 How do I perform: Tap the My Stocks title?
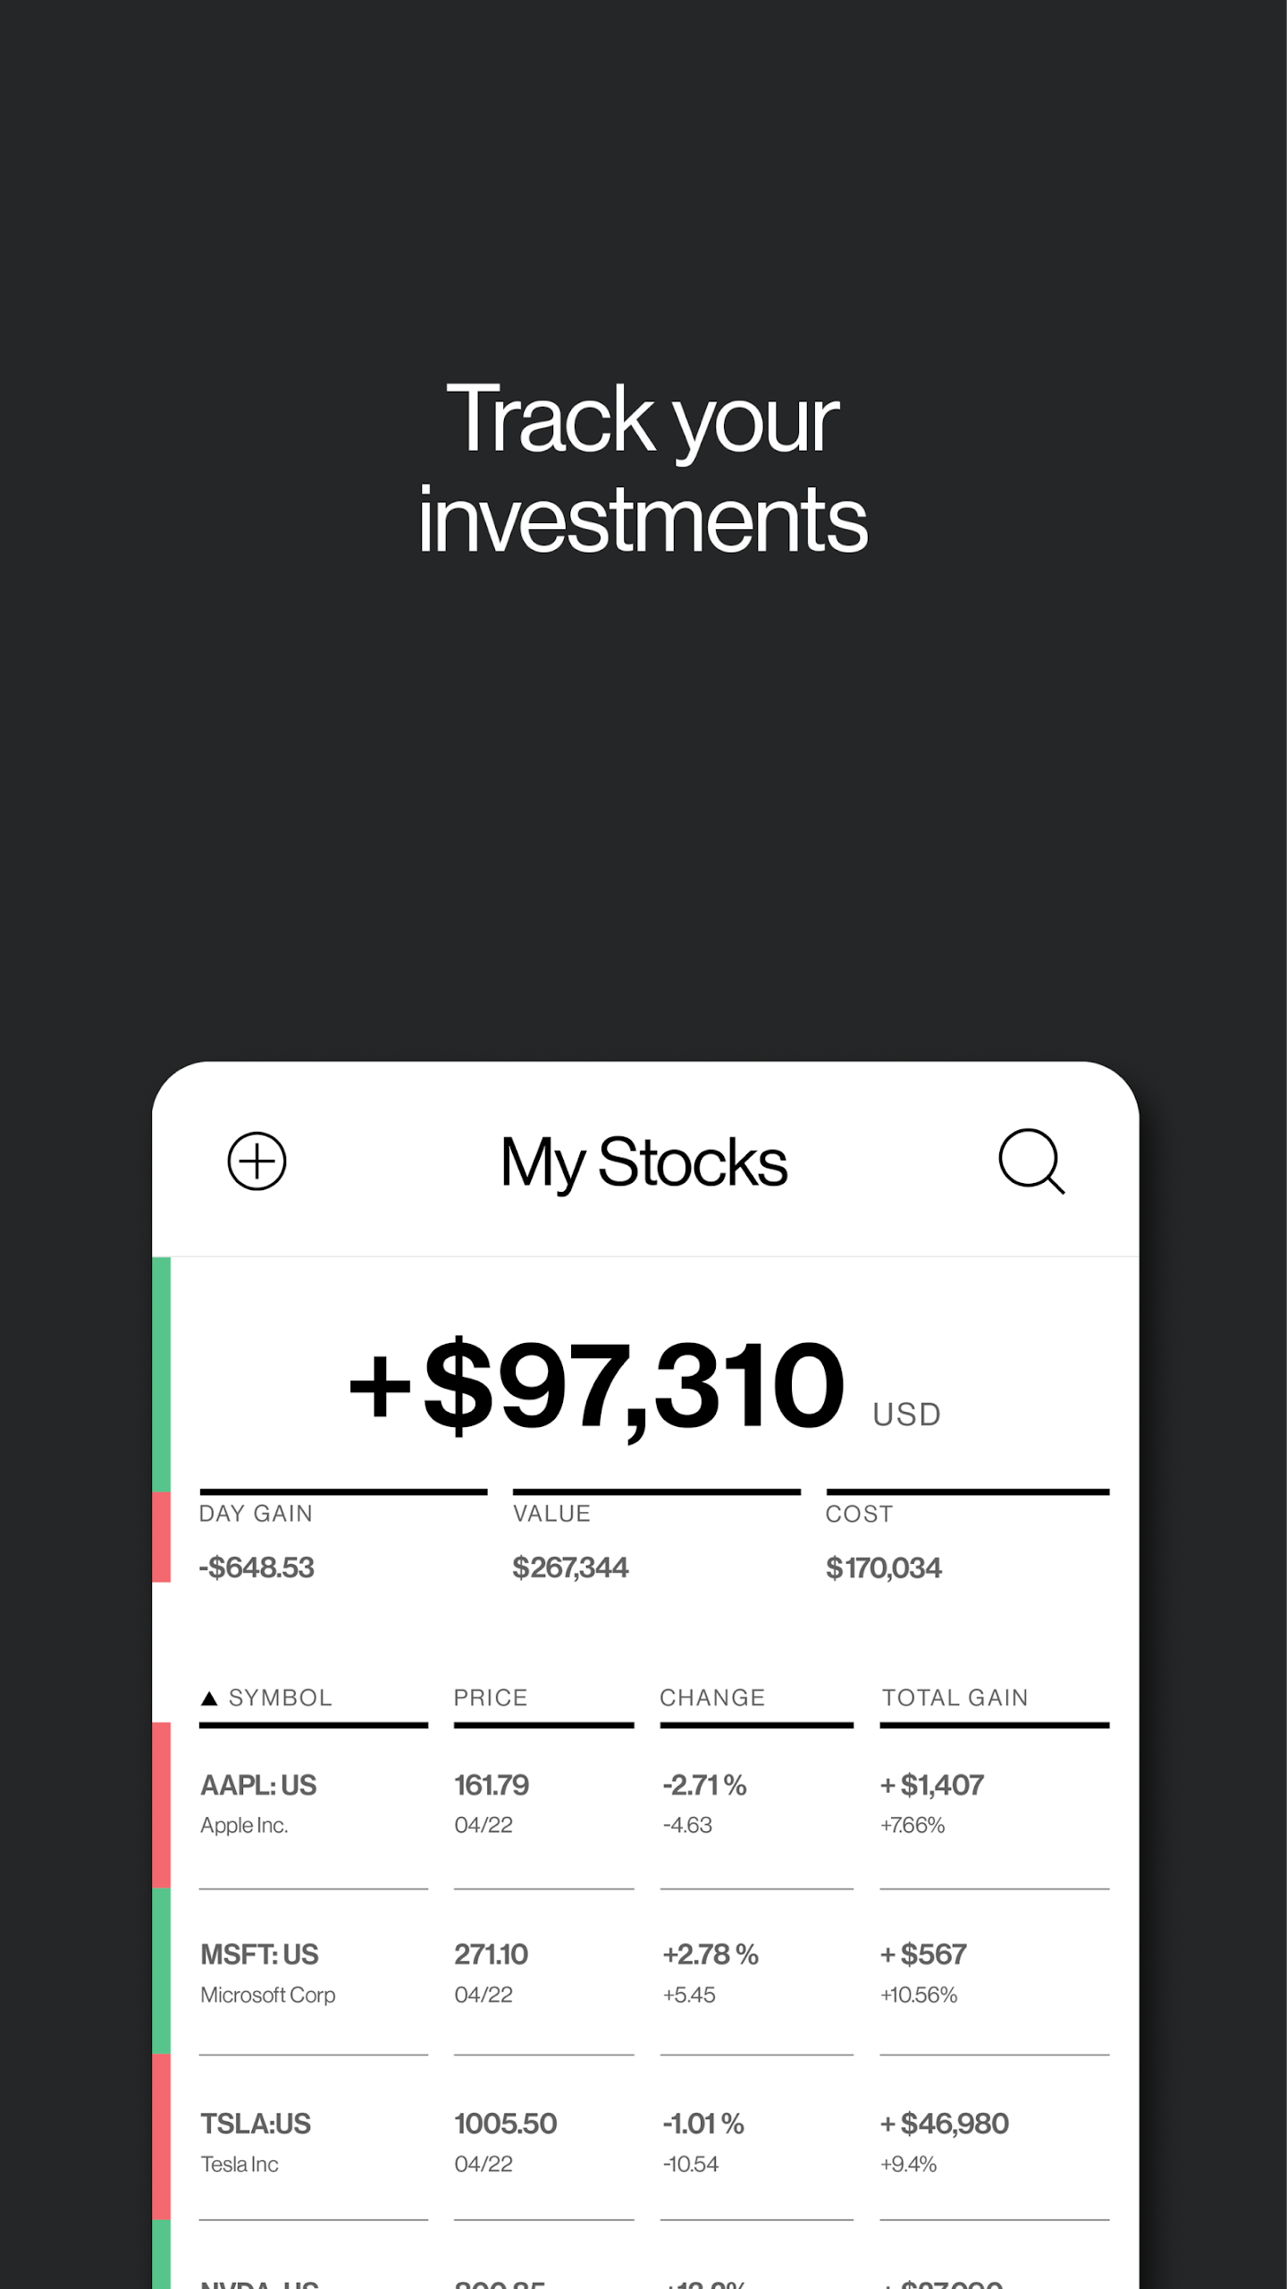pos(643,1162)
